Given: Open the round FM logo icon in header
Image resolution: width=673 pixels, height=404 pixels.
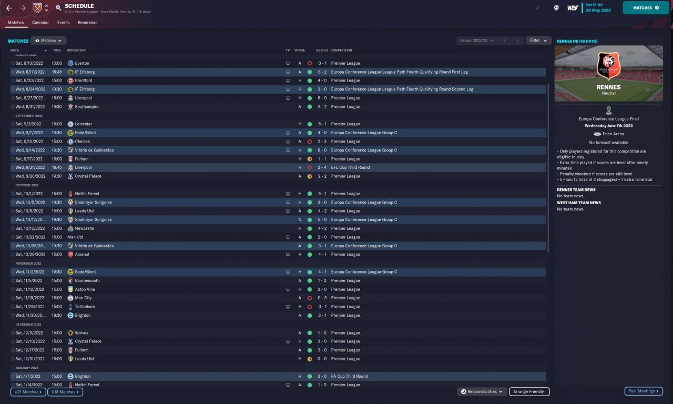Looking at the screenshot, I should pos(556,8).
